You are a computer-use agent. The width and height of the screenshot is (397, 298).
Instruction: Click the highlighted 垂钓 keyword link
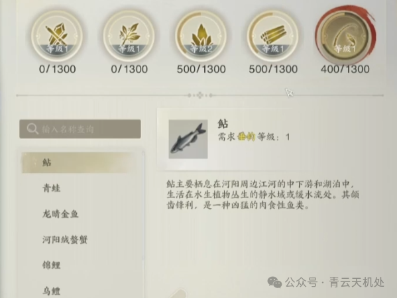[246, 137]
